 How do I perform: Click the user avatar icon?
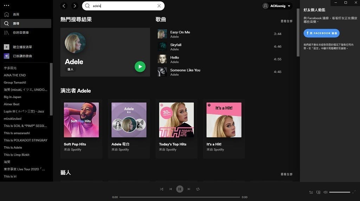[265, 6]
